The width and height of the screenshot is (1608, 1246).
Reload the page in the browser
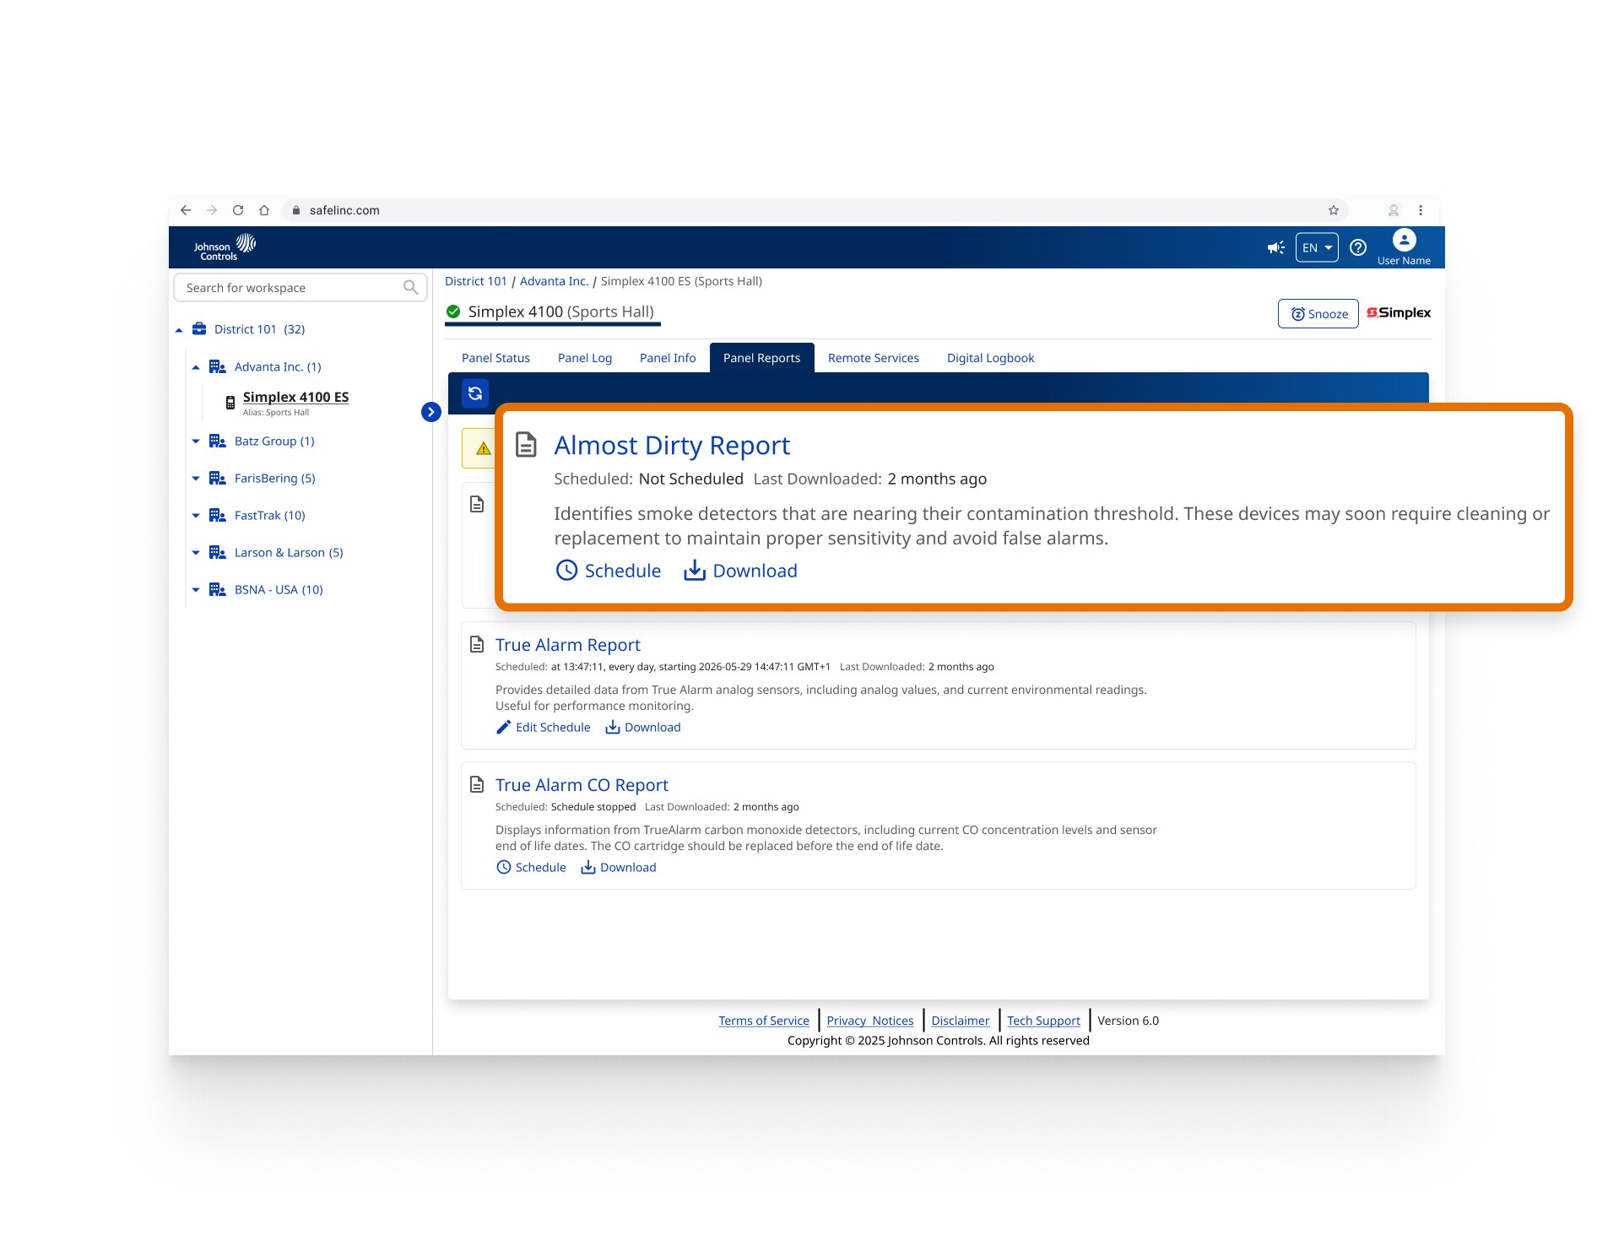coord(238,210)
